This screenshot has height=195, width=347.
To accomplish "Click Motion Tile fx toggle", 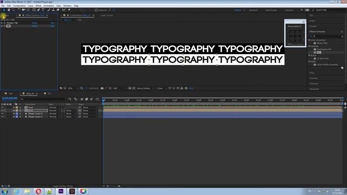I will 4,23.
